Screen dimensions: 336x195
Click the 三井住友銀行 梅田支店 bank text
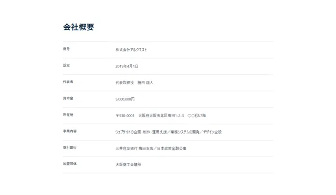point(151,148)
